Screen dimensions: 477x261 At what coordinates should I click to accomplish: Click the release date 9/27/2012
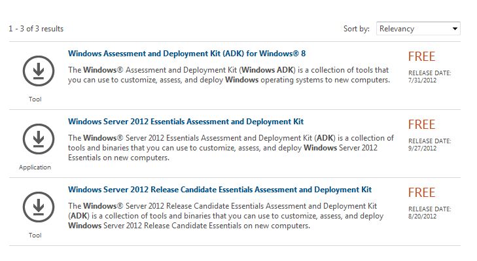click(422, 148)
